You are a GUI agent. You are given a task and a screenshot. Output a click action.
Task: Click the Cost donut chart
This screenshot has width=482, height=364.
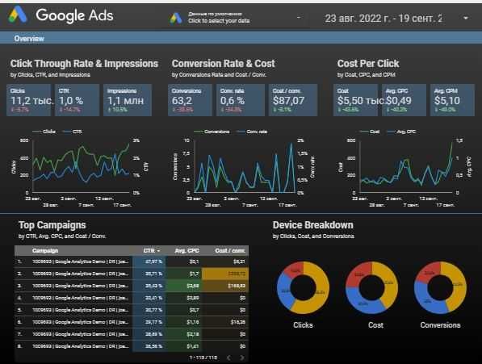tap(372, 287)
